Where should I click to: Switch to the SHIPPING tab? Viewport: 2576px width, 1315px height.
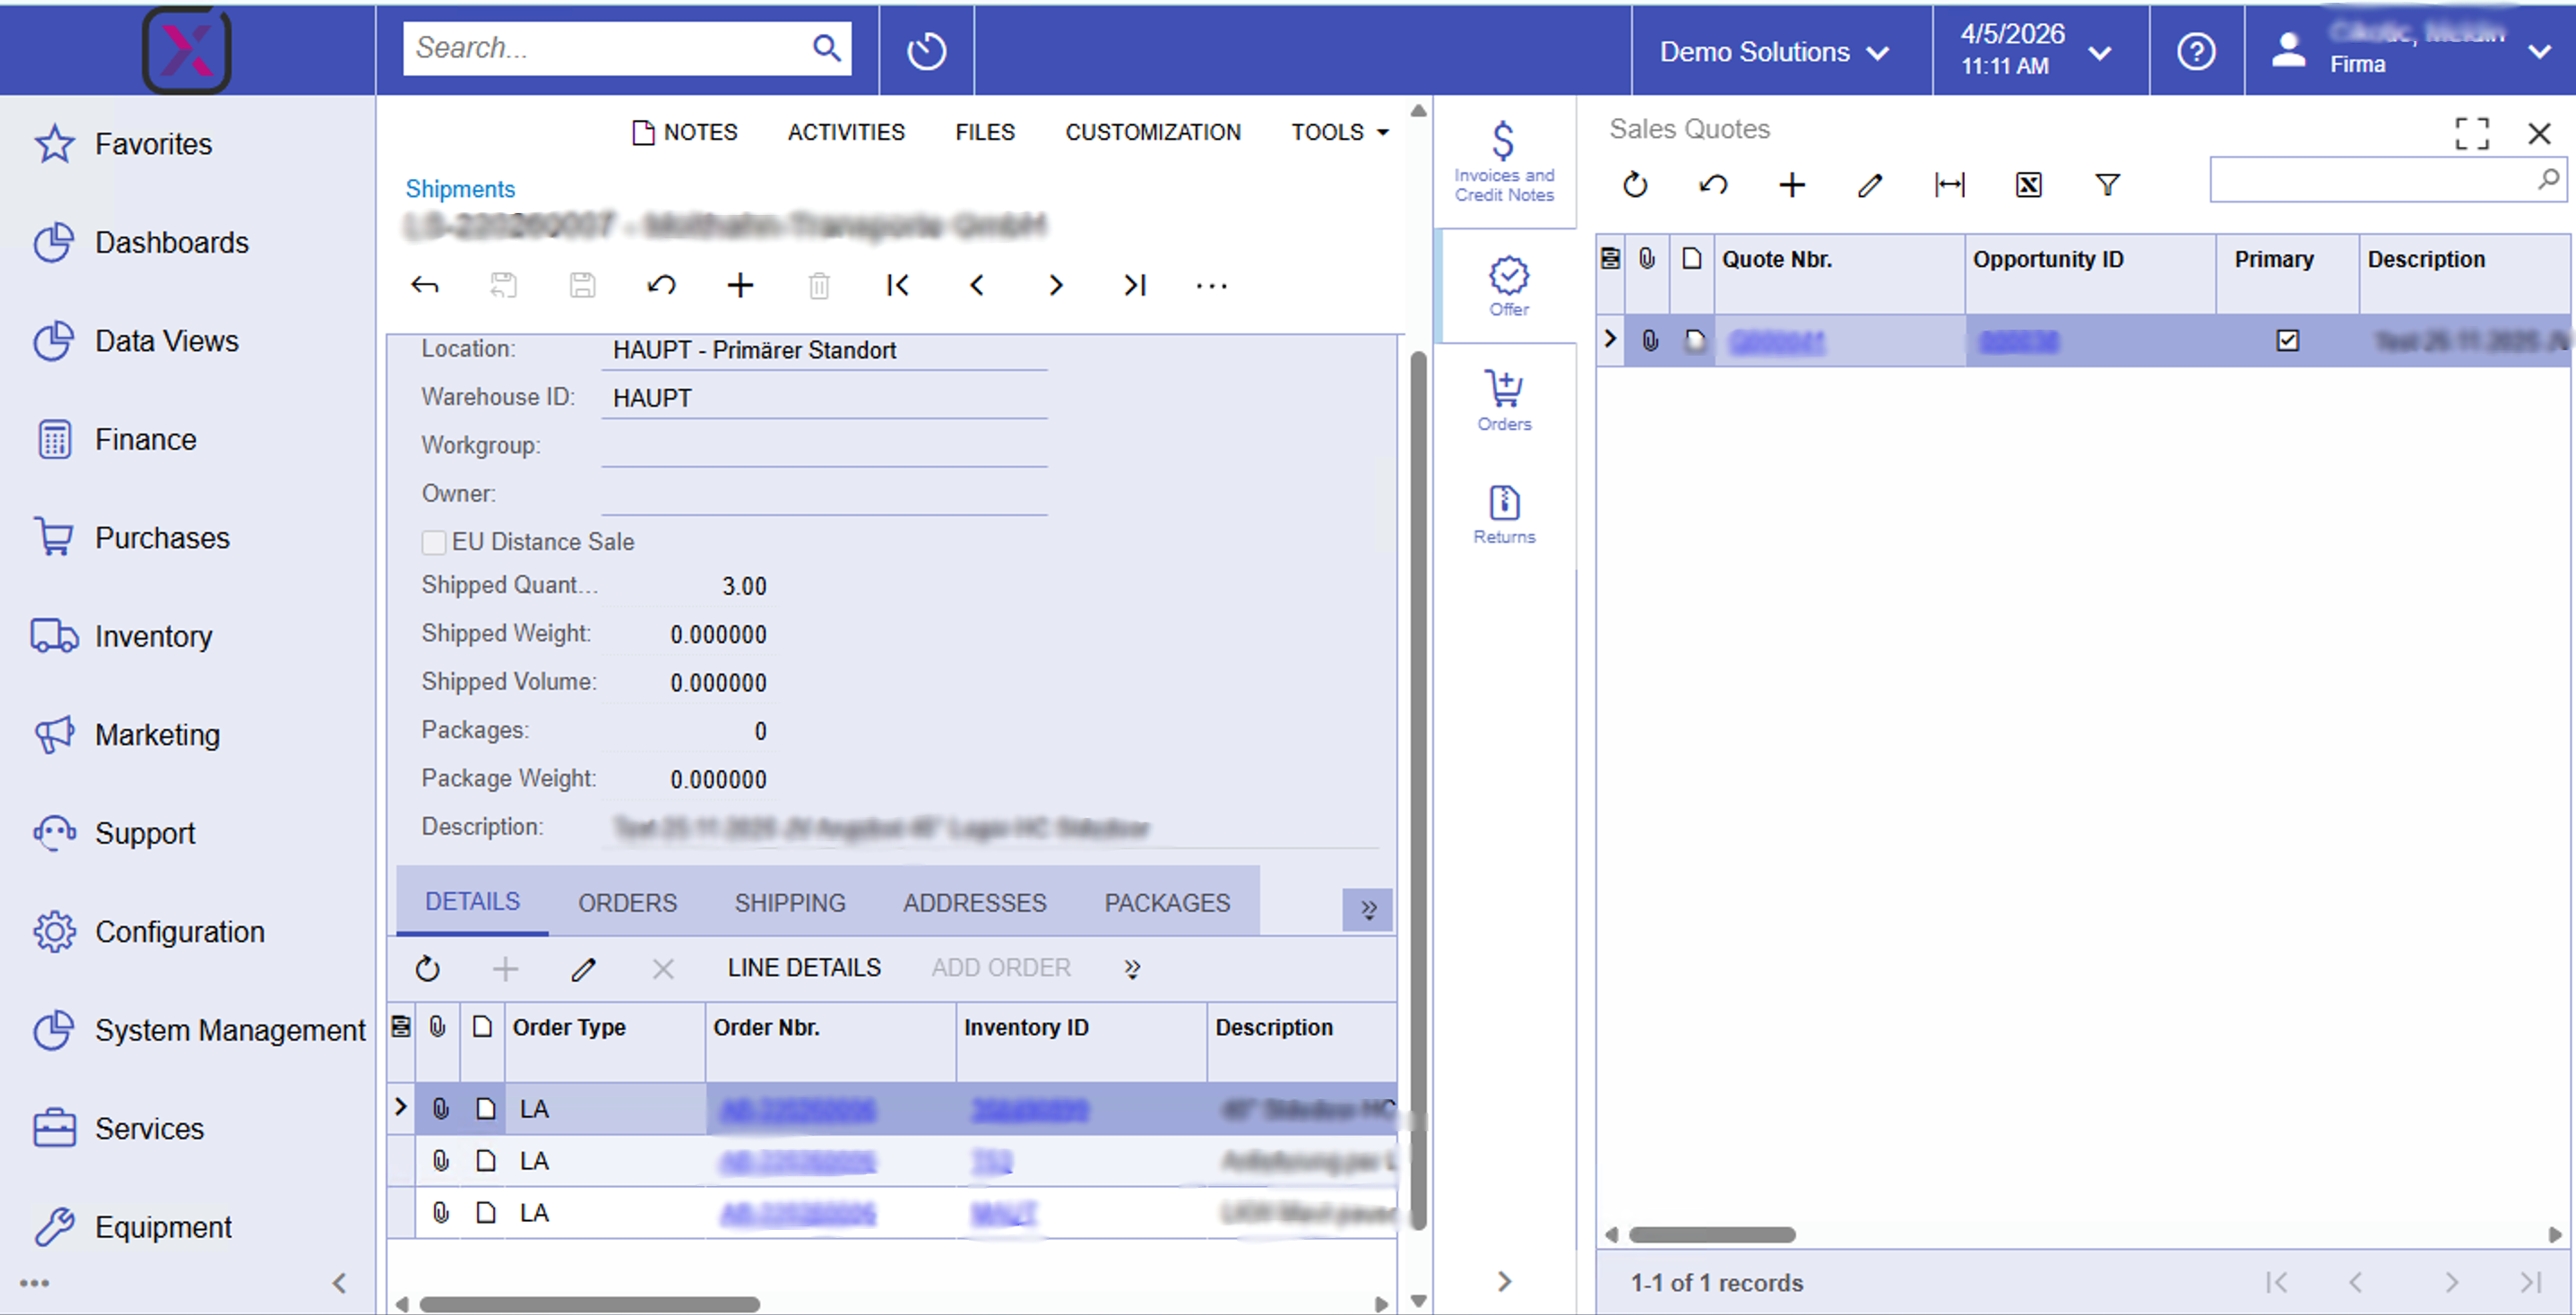[x=790, y=902]
